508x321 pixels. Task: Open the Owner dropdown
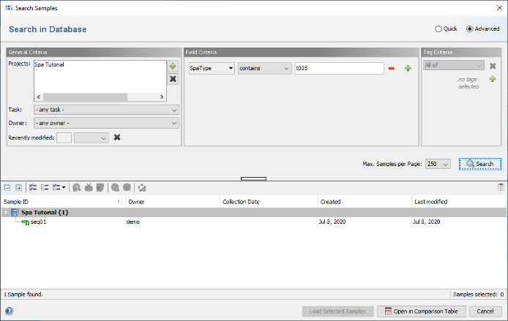click(x=106, y=123)
